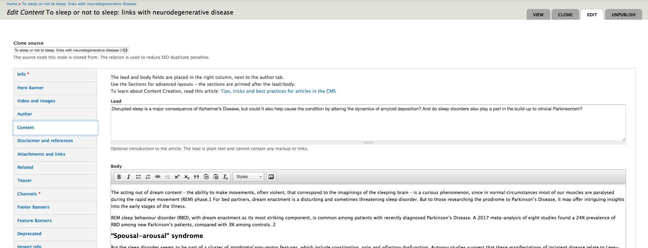Open the Clone tab
Screen dimensions: 648x248
[x=565, y=15]
